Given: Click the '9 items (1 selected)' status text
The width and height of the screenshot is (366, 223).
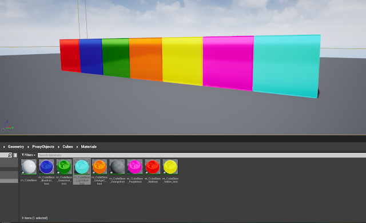Looking at the screenshot, I should pyautogui.click(x=35, y=218).
